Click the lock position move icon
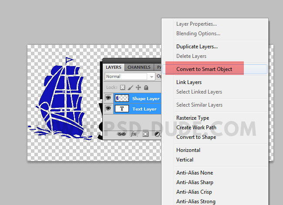Screen dimensions: 283x205 [138, 87]
